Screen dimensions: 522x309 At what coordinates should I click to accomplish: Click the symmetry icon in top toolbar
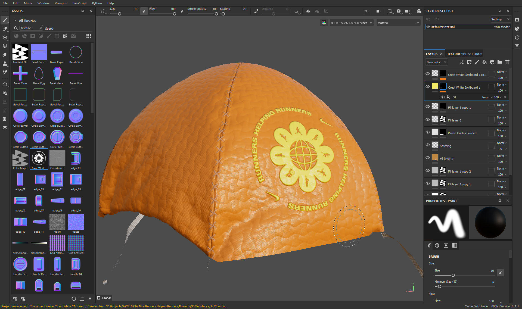tap(308, 11)
